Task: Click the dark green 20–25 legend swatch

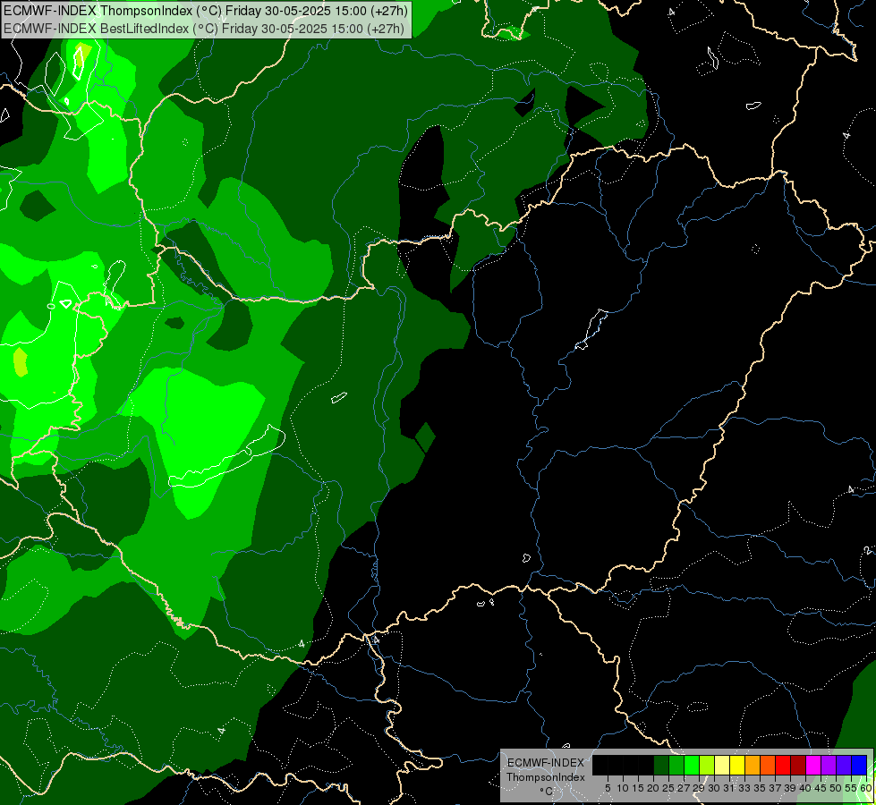Action: coord(661,765)
